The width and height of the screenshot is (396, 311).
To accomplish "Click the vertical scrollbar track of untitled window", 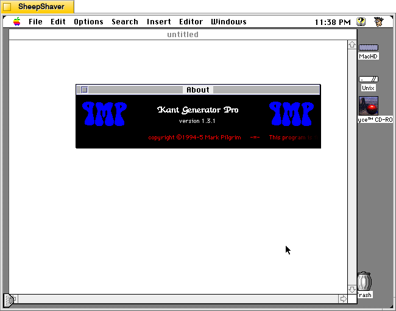I will [352, 167].
